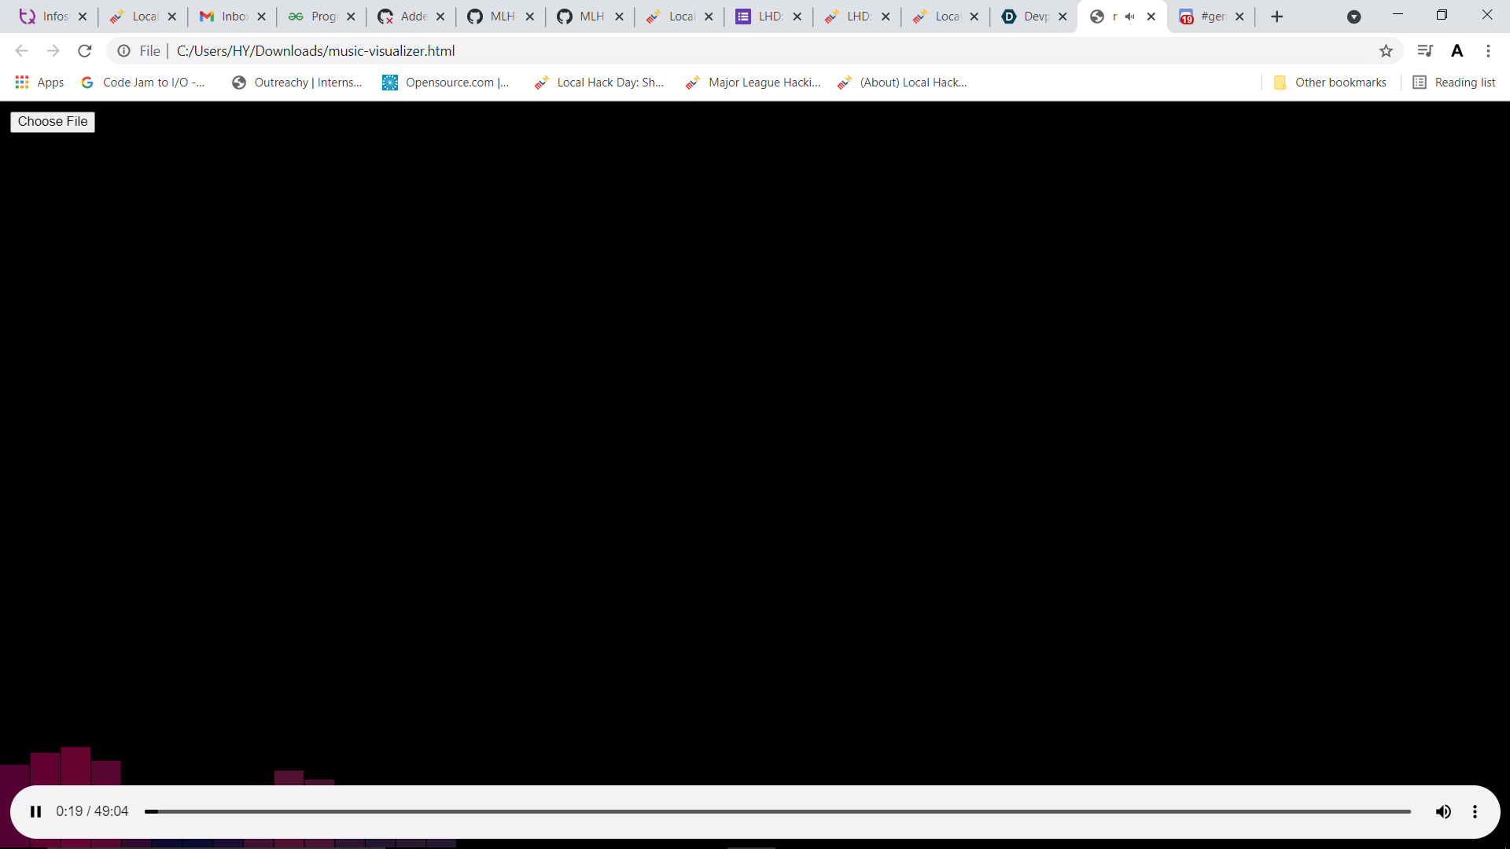Open a new tab with plus button
The height and width of the screenshot is (849, 1510).
click(x=1276, y=17)
